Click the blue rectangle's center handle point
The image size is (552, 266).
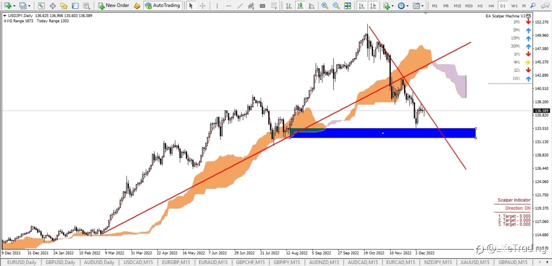pyautogui.click(x=383, y=133)
